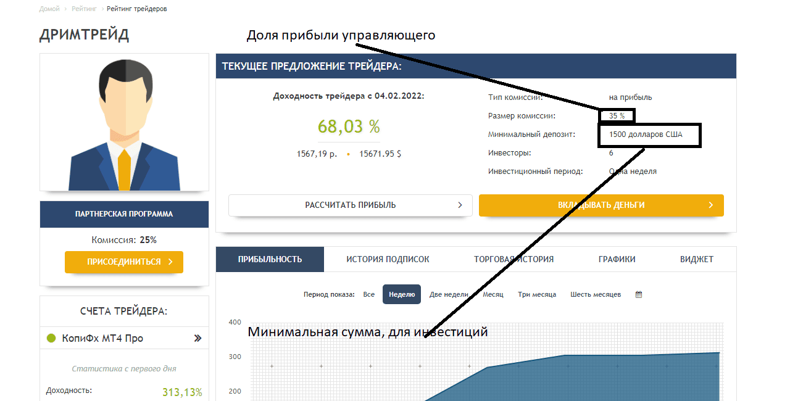This screenshot has height=401, width=790.
Task: Open the Рейтинг breadcrumb link
Action: 83,9
